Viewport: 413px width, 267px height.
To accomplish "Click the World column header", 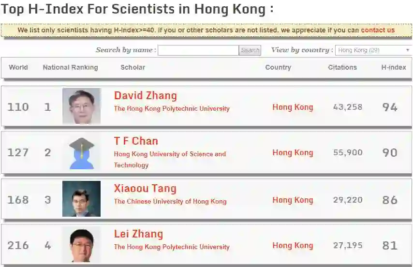I will coord(18,67).
